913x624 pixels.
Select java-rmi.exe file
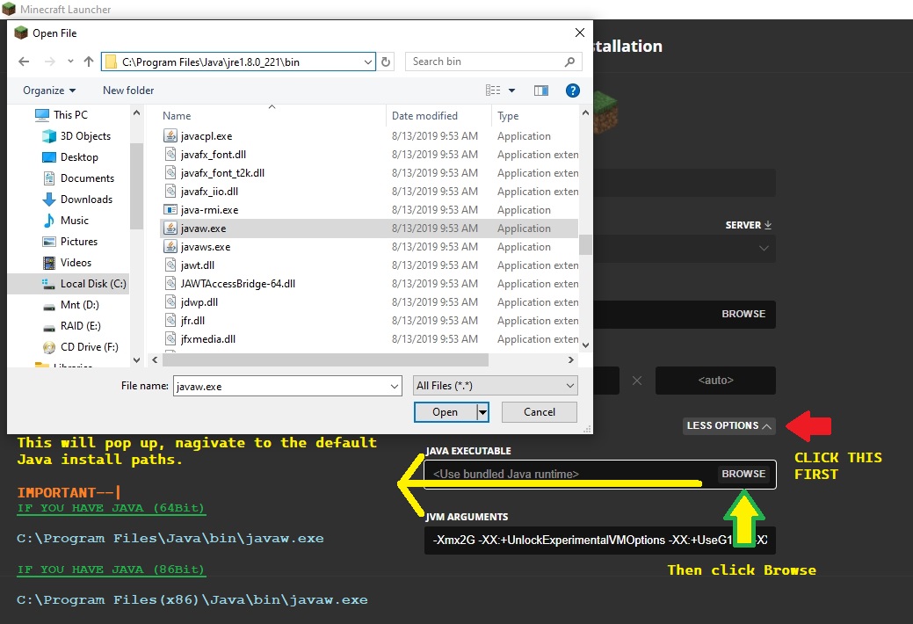click(209, 210)
